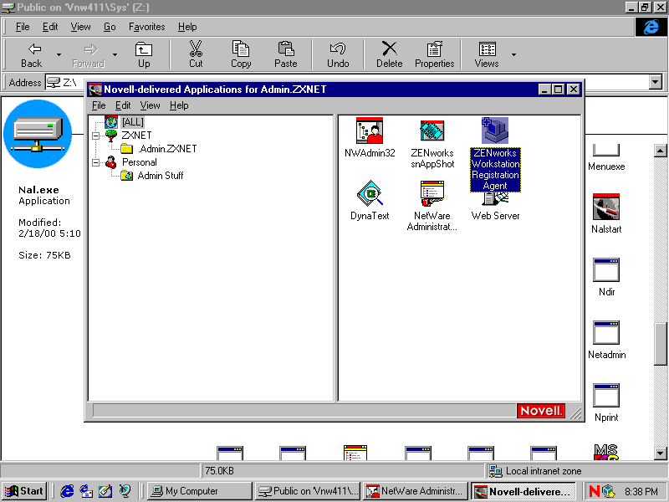This screenshot has height=502, width=669.
Task: Select the .Admin.ZXNET folder
Action: coord(167,149)
